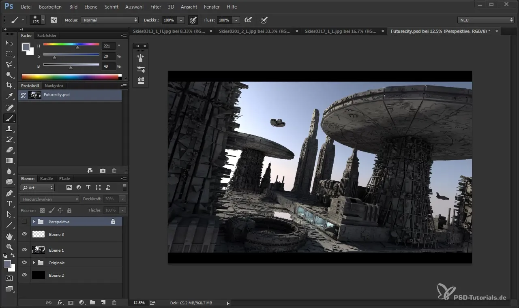Open the brush panel toggle in options bar
The height and width of the screenshot is (308, 519).
pos(54,20)
